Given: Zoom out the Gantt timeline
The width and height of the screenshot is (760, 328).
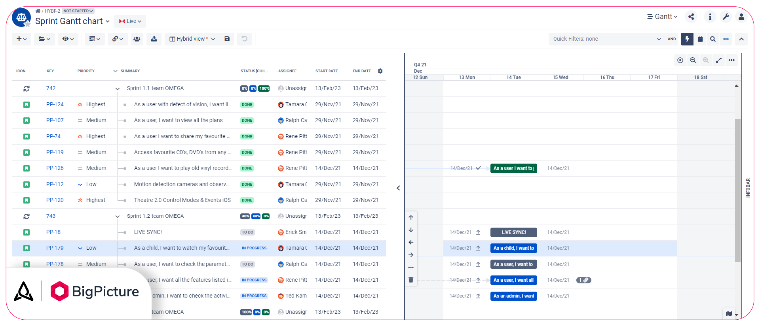Looking at the screenshot, I should (693, 60).
